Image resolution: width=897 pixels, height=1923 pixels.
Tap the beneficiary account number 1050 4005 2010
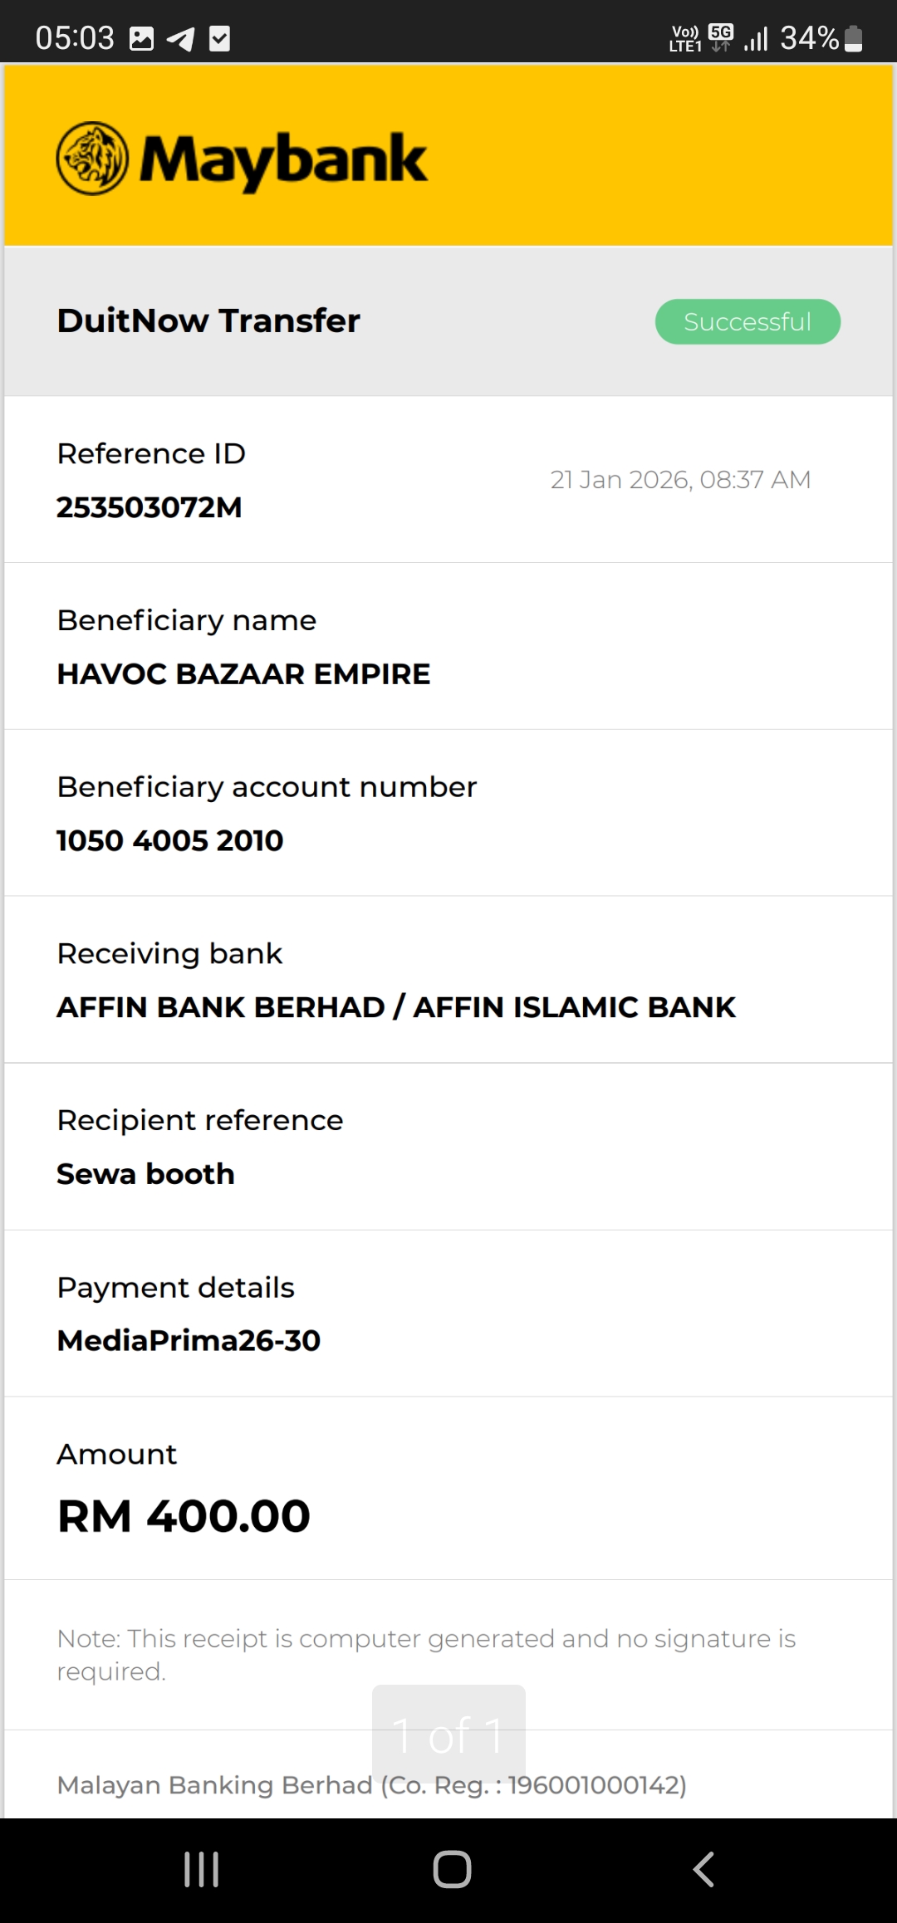coord(170,840)
